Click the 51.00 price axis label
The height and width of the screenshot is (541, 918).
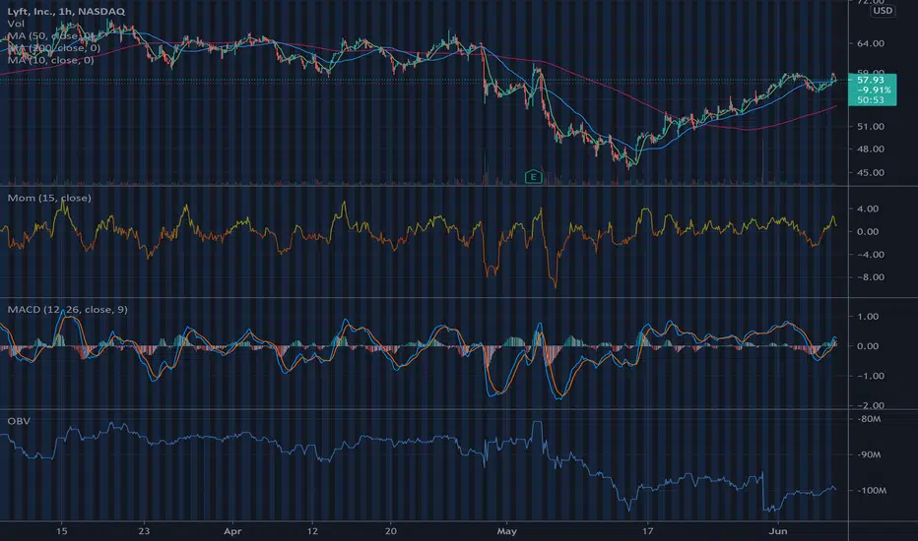coord(871,126)
